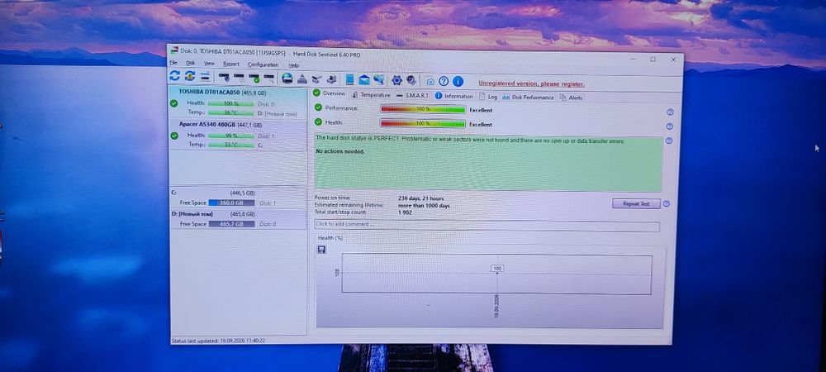Screen dimensions: 826x372
Task: Click the blue envelope email report icon
Action: click(364, 80)
